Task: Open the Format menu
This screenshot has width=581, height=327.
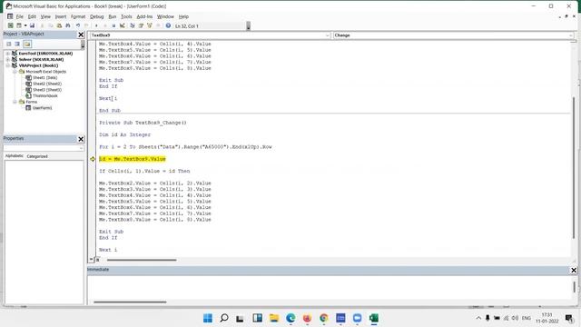Action: [78, 16]
